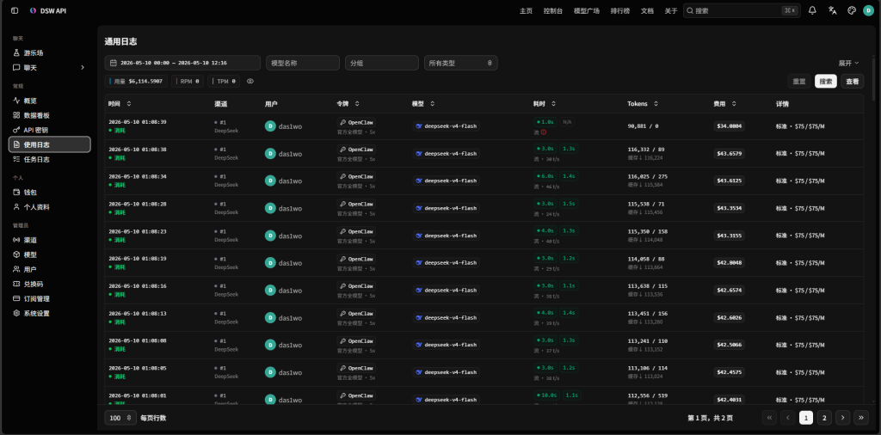Open 数据看板 dashboard in sidebar
This screenshot has height=435, width=881.
[x=49, y=115]
